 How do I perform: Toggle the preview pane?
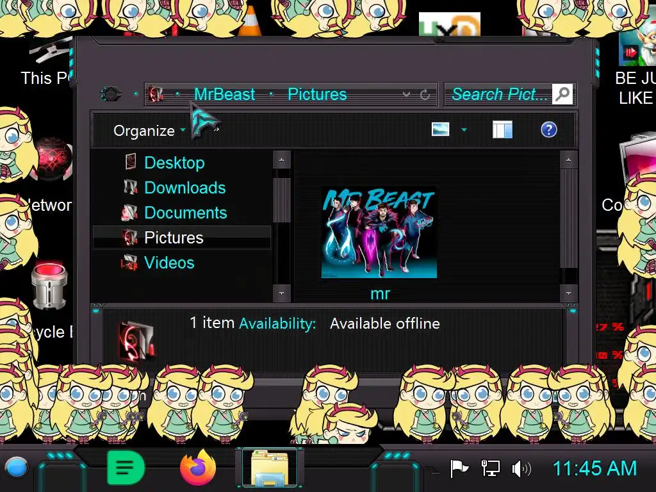tap(502, 129)
